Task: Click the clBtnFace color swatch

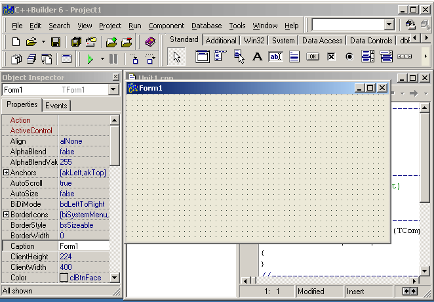Action: pos(64,277)
